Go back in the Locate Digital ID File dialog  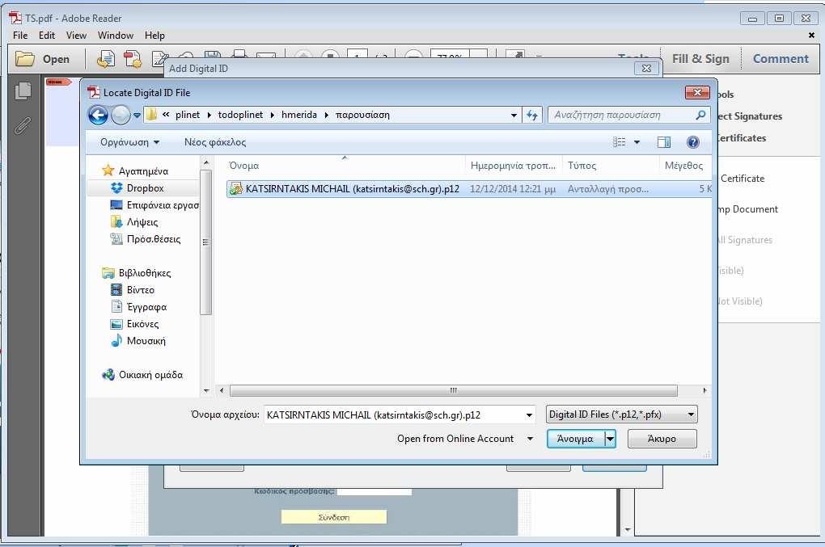98,115
